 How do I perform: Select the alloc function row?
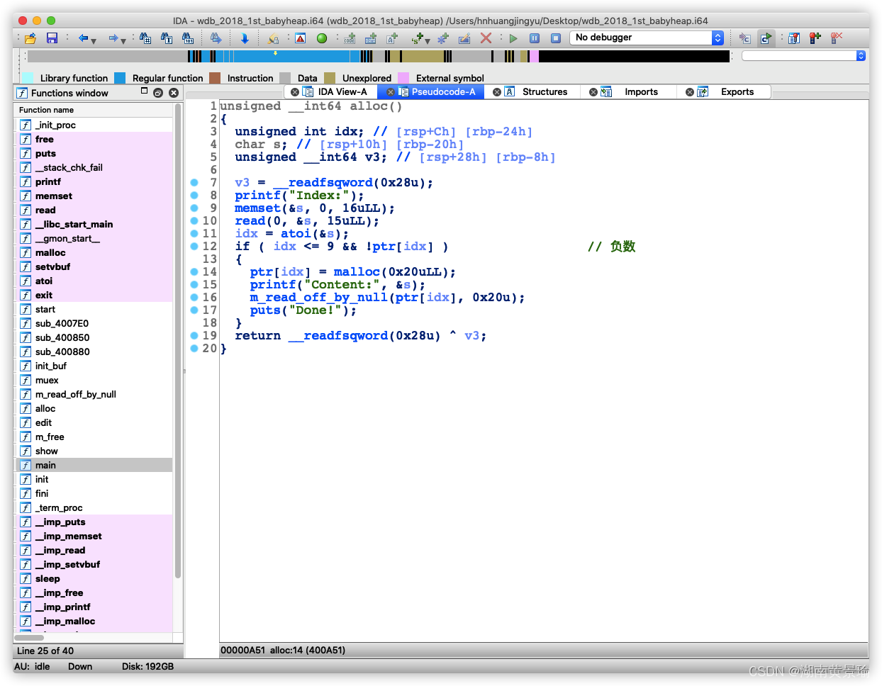tap(94, 408)
